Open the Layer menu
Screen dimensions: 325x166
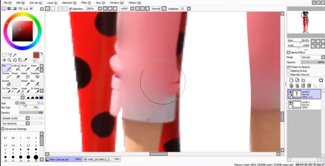(52, 3)
